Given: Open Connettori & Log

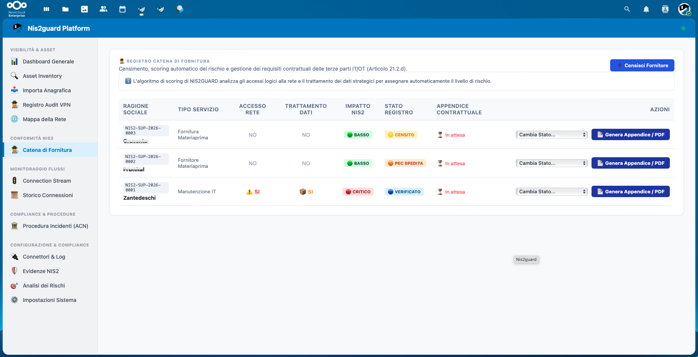Looking at the screenshot, I should 50,257.
